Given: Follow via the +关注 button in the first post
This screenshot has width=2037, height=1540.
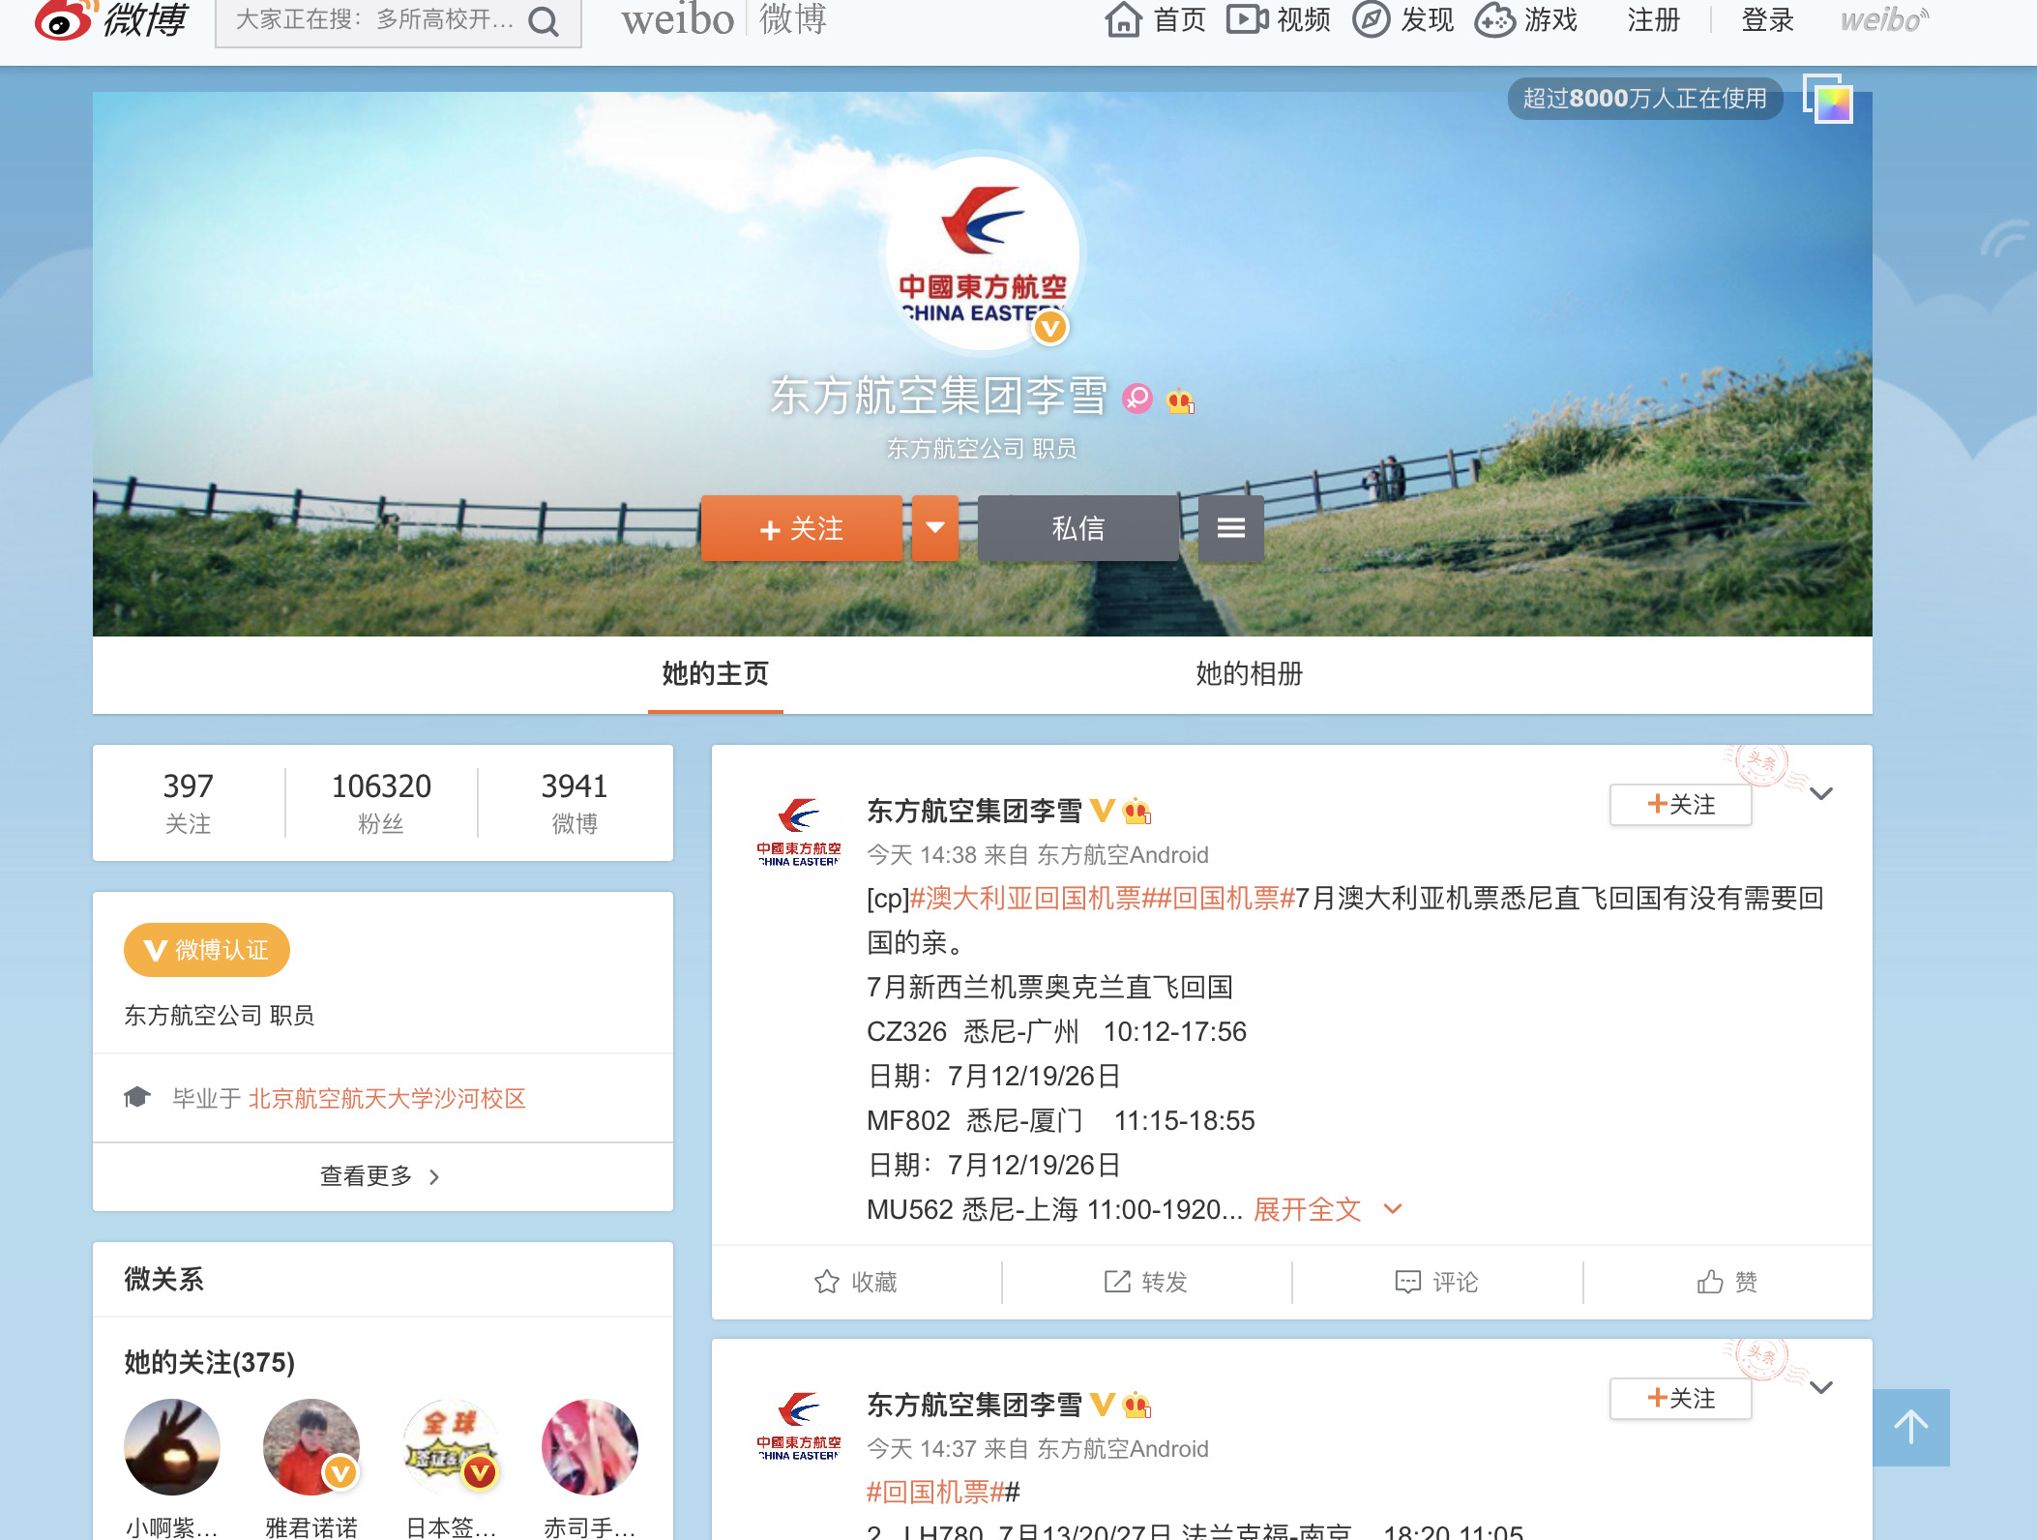Looking at the screenshot, I should tap(1680, 805).
